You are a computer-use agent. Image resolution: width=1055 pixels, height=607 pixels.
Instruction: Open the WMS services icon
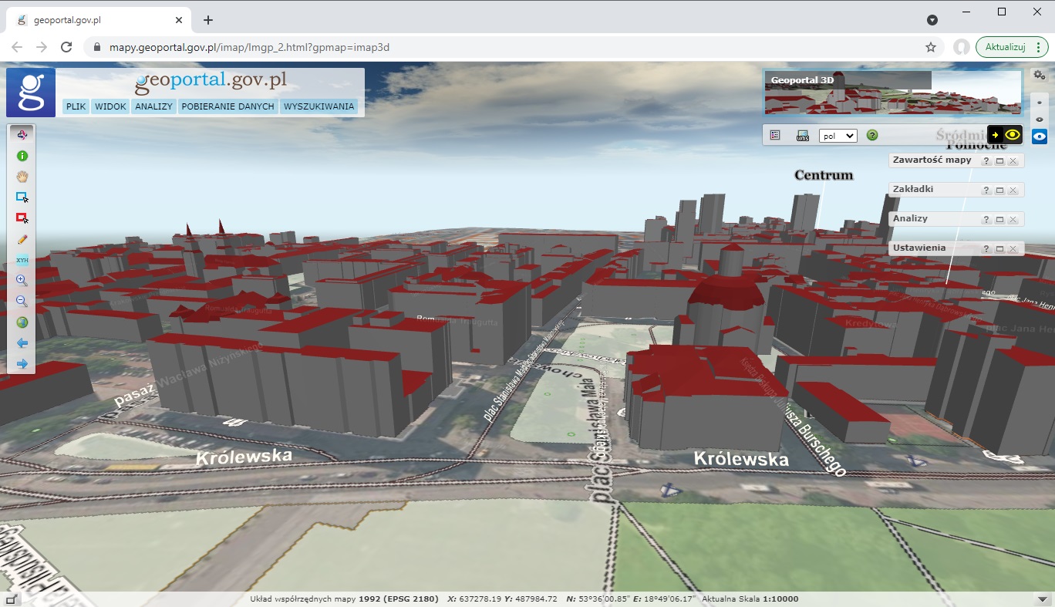(x=803, y=136)
